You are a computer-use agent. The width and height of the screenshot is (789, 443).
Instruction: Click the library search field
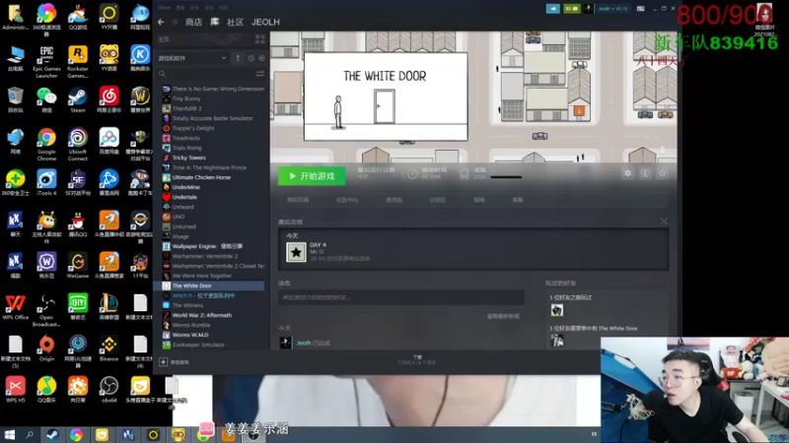pos(206,74)
